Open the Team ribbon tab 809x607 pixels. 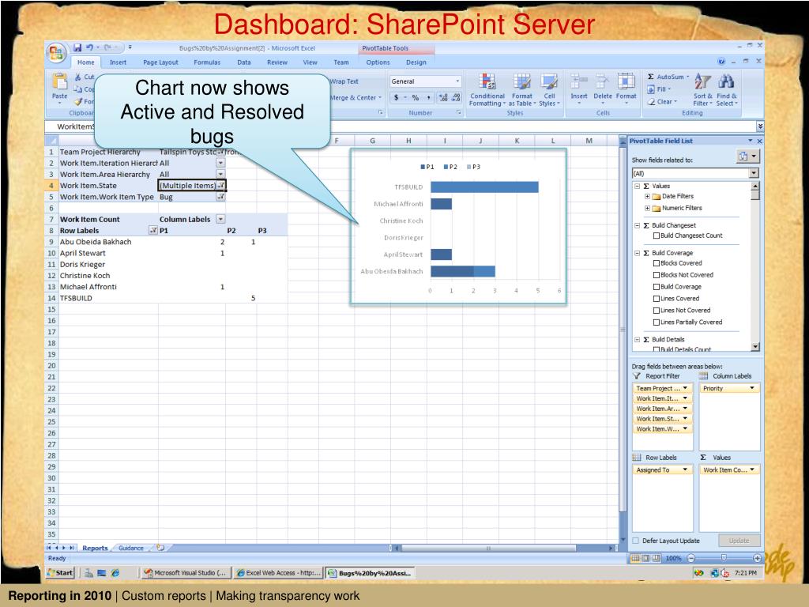[341, 62]
